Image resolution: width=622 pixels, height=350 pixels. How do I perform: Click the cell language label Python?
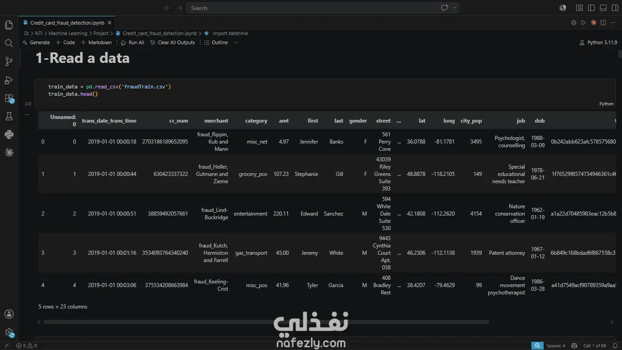pyautogui.click(x=606, y=104)
